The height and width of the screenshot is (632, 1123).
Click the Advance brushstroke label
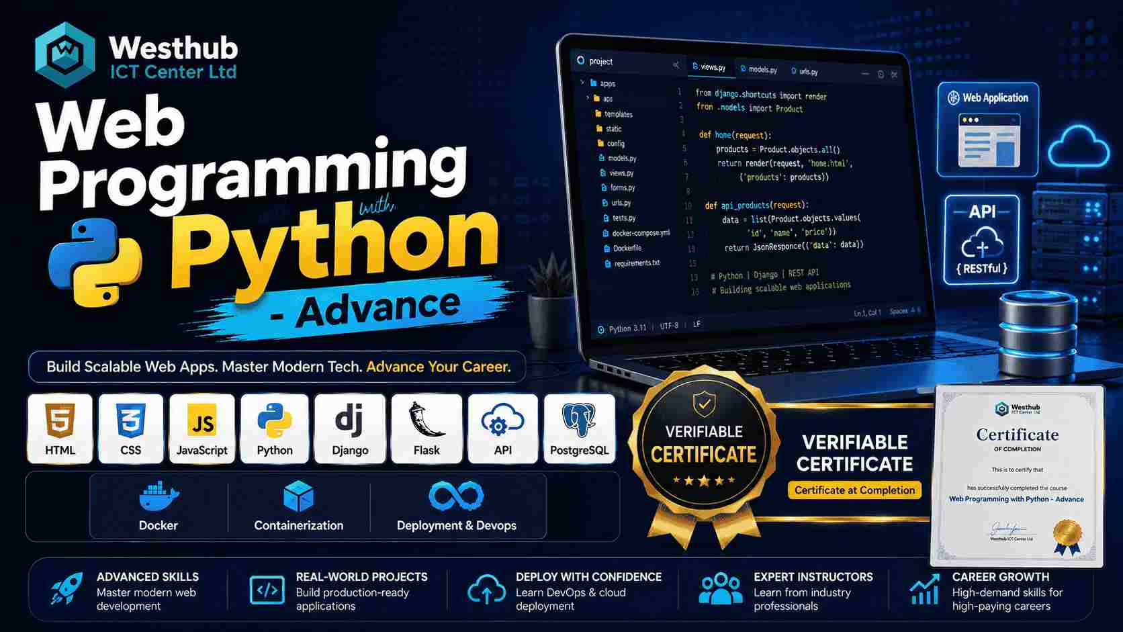click(x=366, y=310)
